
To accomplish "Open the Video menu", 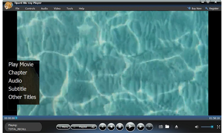I will (57, 8).
